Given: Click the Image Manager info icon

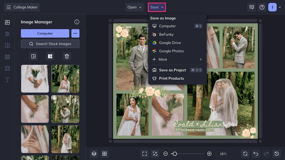Looking at the screenshot, I should click(77, 22).
